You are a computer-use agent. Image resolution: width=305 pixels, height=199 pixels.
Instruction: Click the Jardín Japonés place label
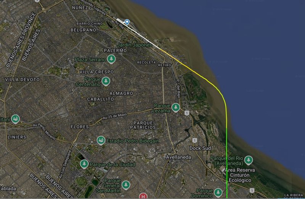pyautogui.click(x=135, y=45)
